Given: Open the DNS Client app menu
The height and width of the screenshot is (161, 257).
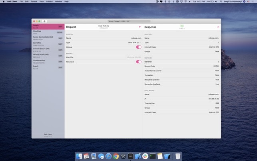Looking at the screenshot, I should [x=12, y=2].
